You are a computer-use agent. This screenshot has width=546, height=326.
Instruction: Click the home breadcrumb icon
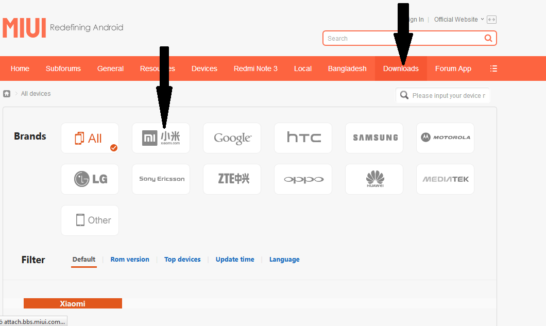(7, 94)
